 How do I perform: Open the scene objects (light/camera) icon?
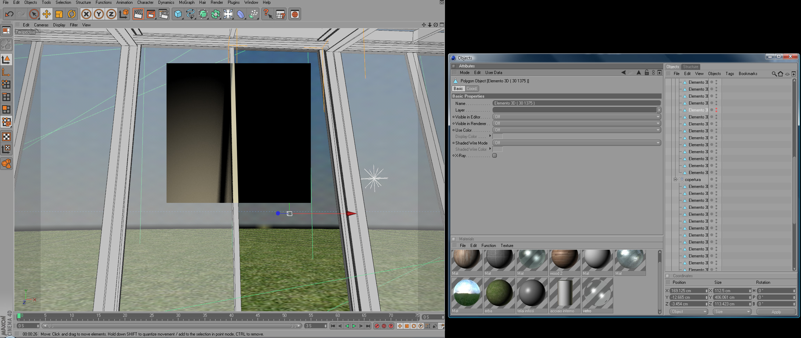point(228,14)
